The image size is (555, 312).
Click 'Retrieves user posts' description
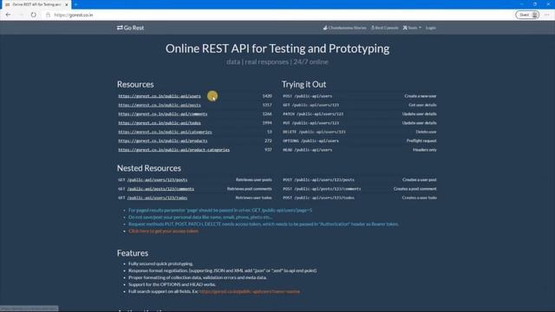254,179
